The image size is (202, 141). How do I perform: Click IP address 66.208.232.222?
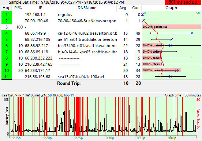coord(39,58)
